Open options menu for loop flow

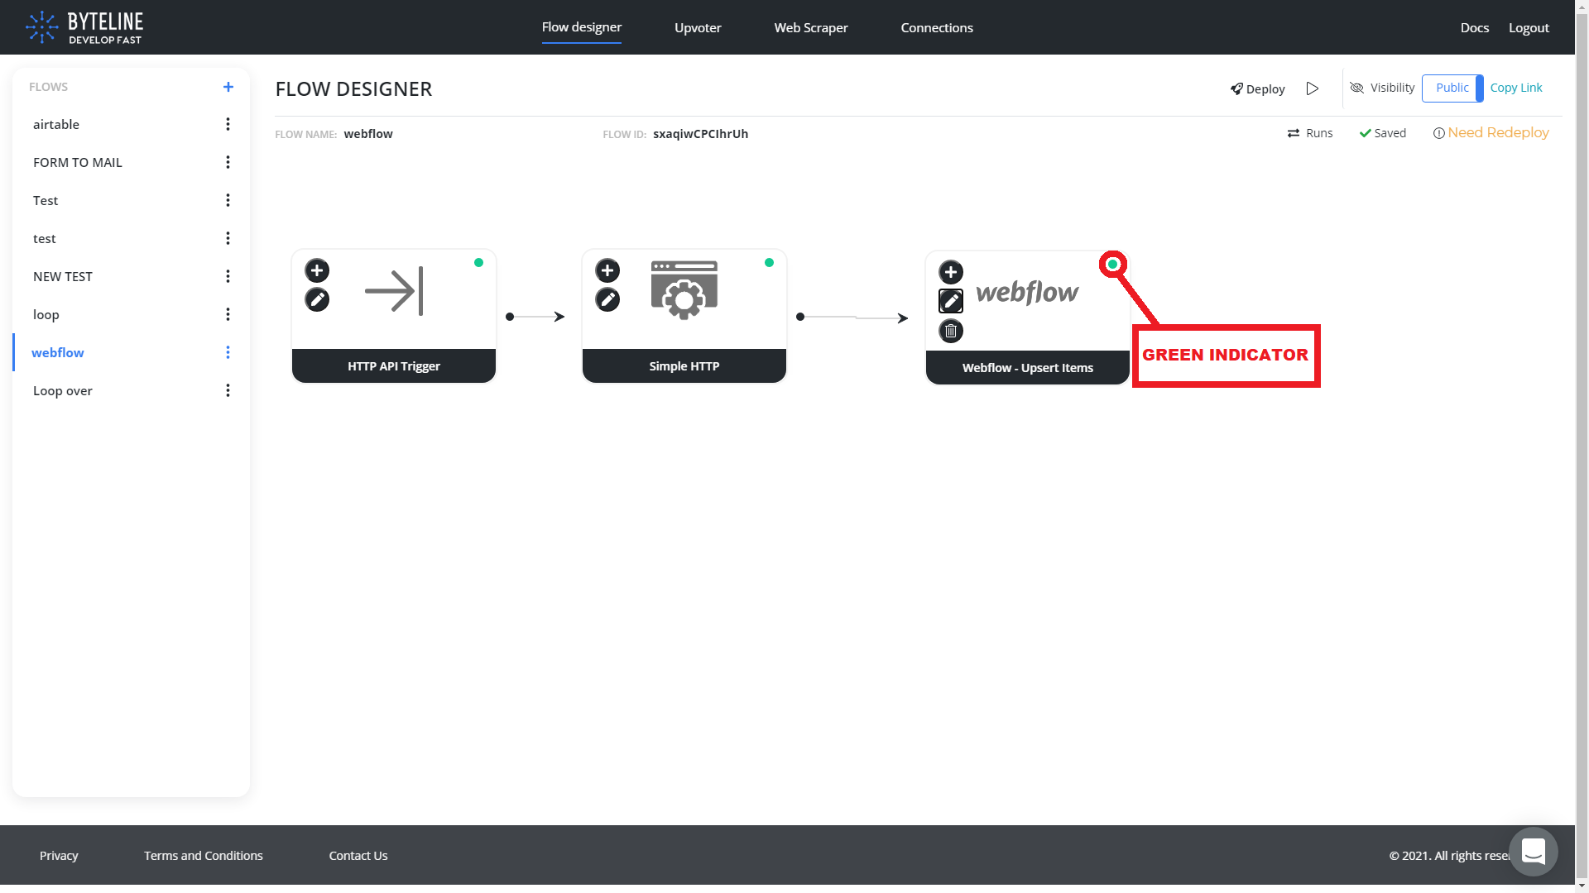pos(228,314)
